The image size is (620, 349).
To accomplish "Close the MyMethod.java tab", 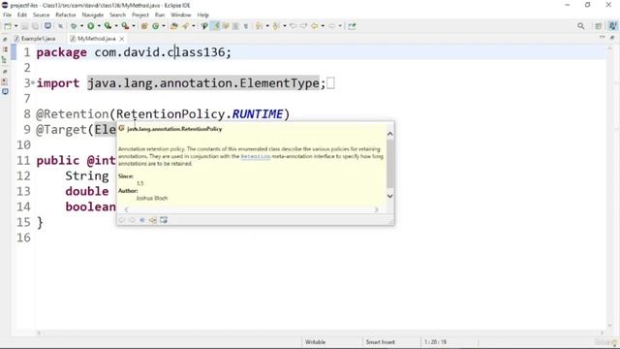I will point(122,39).
